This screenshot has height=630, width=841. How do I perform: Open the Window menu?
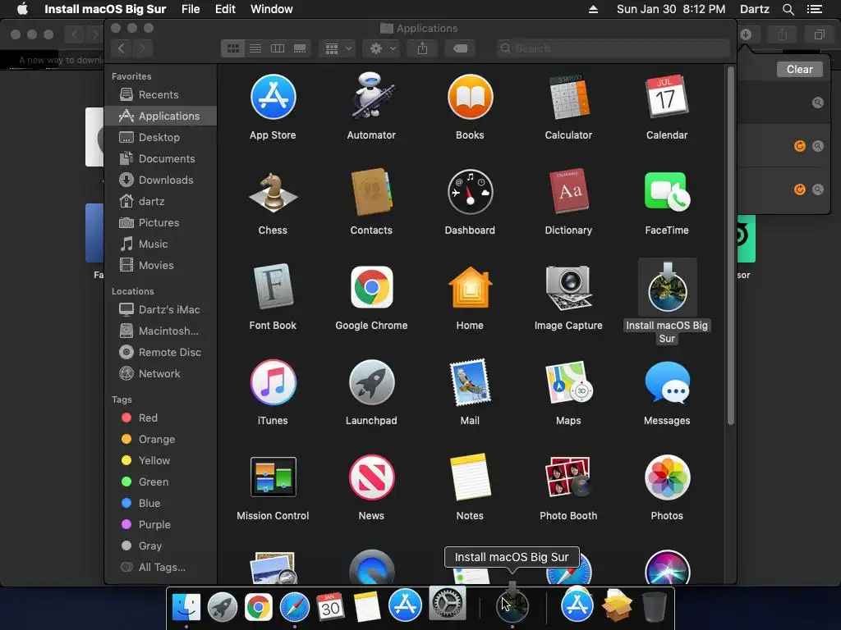tap(271, 9)
